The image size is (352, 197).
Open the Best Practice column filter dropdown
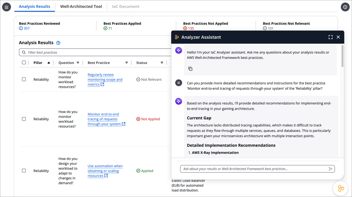(126, 63)
